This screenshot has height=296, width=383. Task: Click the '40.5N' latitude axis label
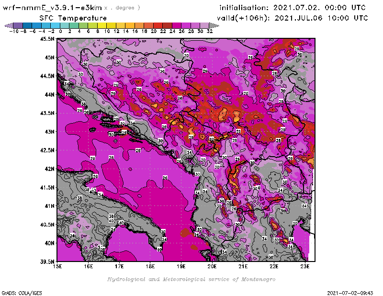click(47, 225)
